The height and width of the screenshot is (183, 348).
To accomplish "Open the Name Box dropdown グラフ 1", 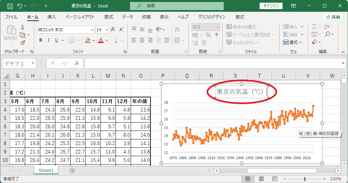I will pyautogui.click(x=33, y=63).
